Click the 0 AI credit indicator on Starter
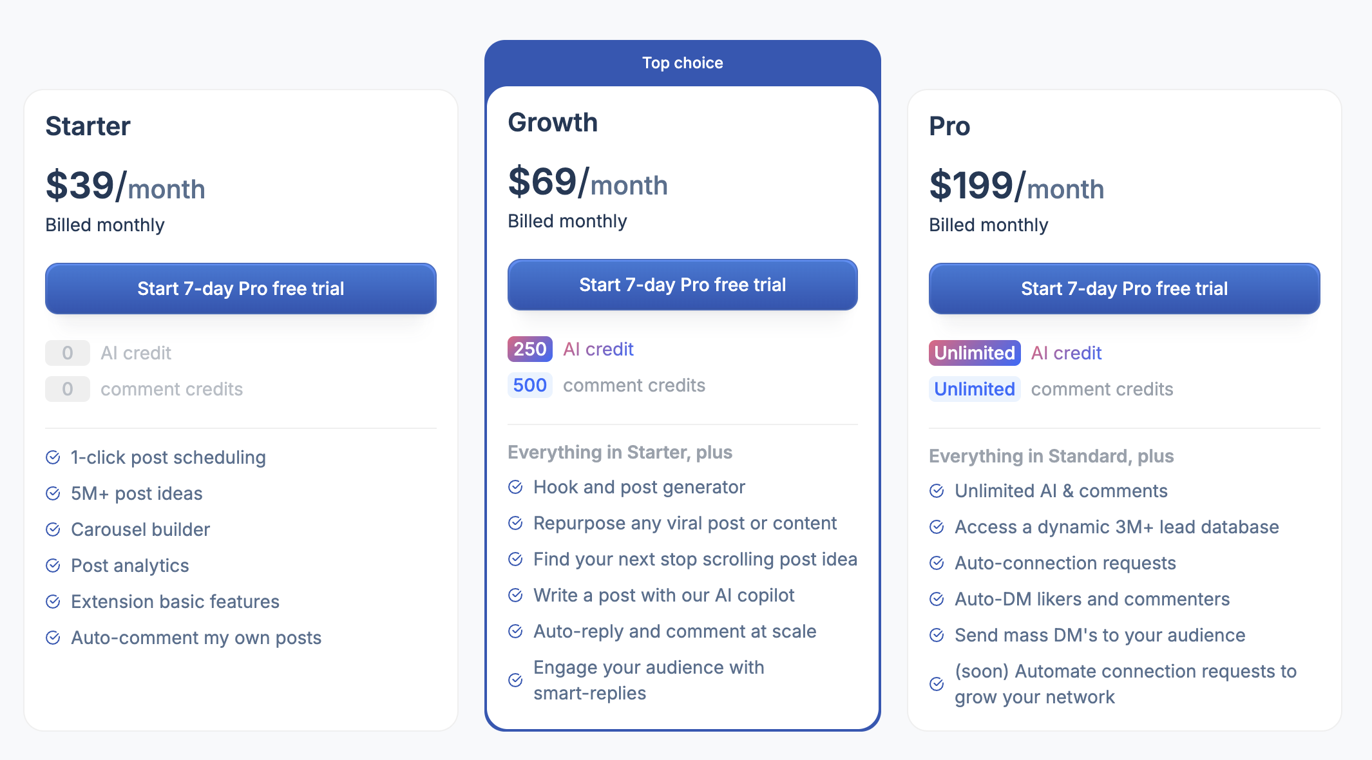The image size is (1372, 760). (68, 353)
